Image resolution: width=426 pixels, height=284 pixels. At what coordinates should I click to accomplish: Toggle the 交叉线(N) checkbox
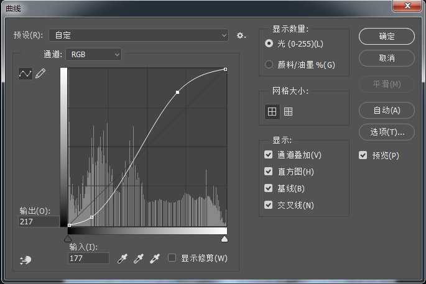coord(269,204)
